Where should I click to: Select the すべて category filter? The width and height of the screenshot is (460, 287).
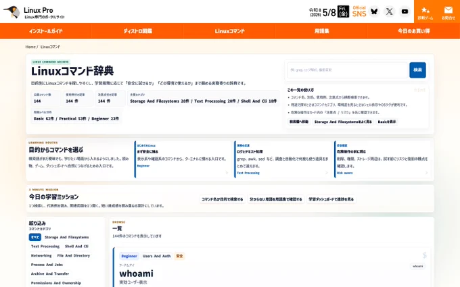pyautogui.click(x=35, y=237)
